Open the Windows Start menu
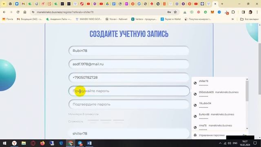Screen dimensions: 261x147 [x=4, y=143]
